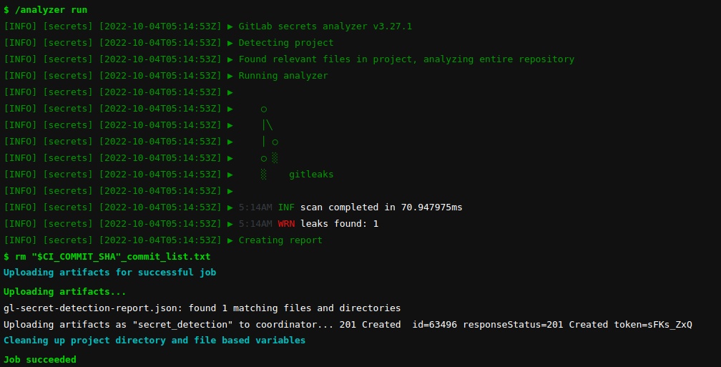Image resolution: width=721 pixels, height=367 pixels.
Task: Click the "5:14AM" time before INF
Action: 255,207
